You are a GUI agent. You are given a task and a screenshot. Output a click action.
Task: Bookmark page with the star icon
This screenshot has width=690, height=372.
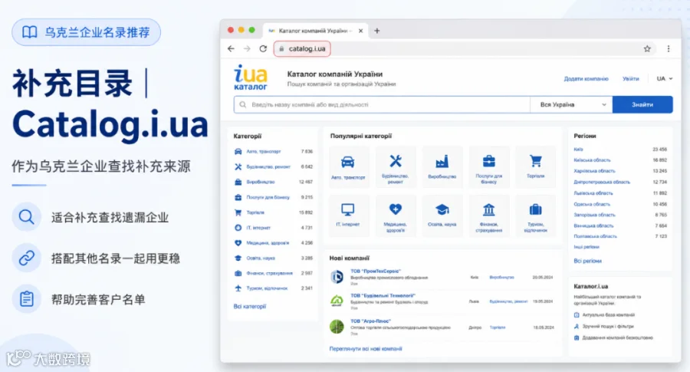(x=647, y=49)
